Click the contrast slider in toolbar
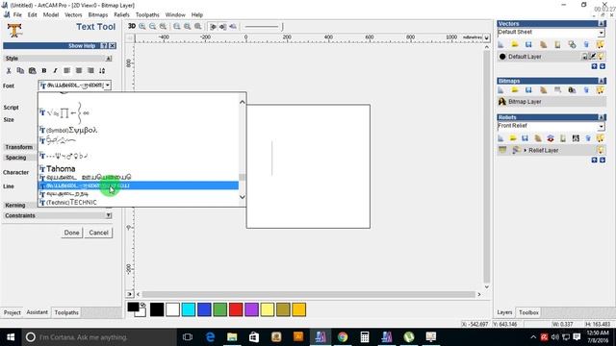The height and width of the screenshot is (346, 616). [263, 27]
